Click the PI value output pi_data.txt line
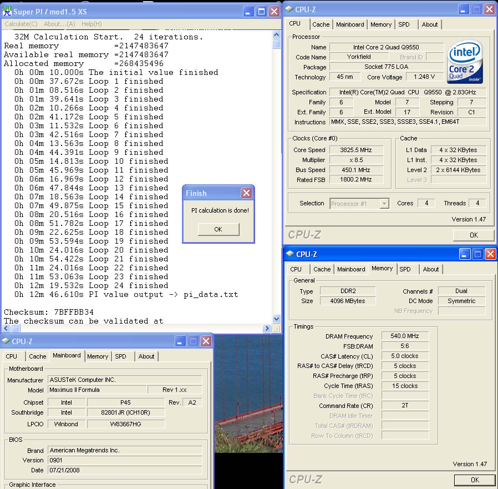This screenshot has height=489, width=498. (x=126, y=294)
